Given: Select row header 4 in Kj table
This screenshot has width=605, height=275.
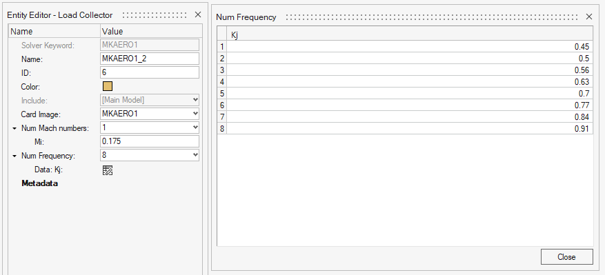Looking at the screenshot, I should pyautogui.click(x=222, y=82).
